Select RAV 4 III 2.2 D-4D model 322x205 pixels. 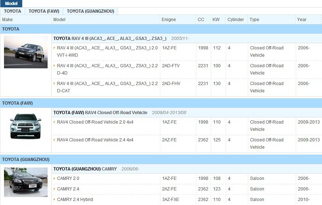[x=107, y=69]
